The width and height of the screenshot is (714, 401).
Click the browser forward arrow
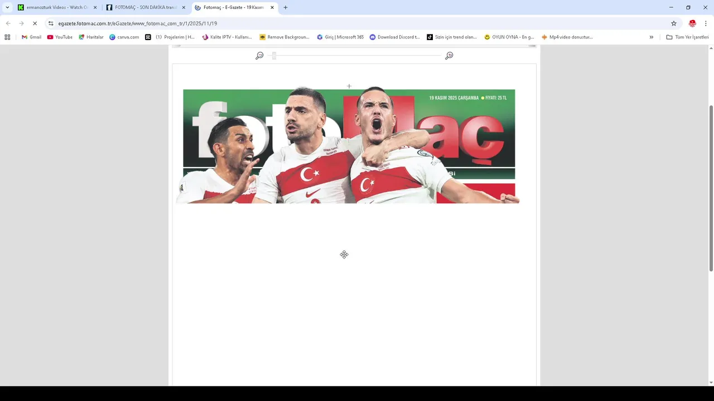point(21,23)
